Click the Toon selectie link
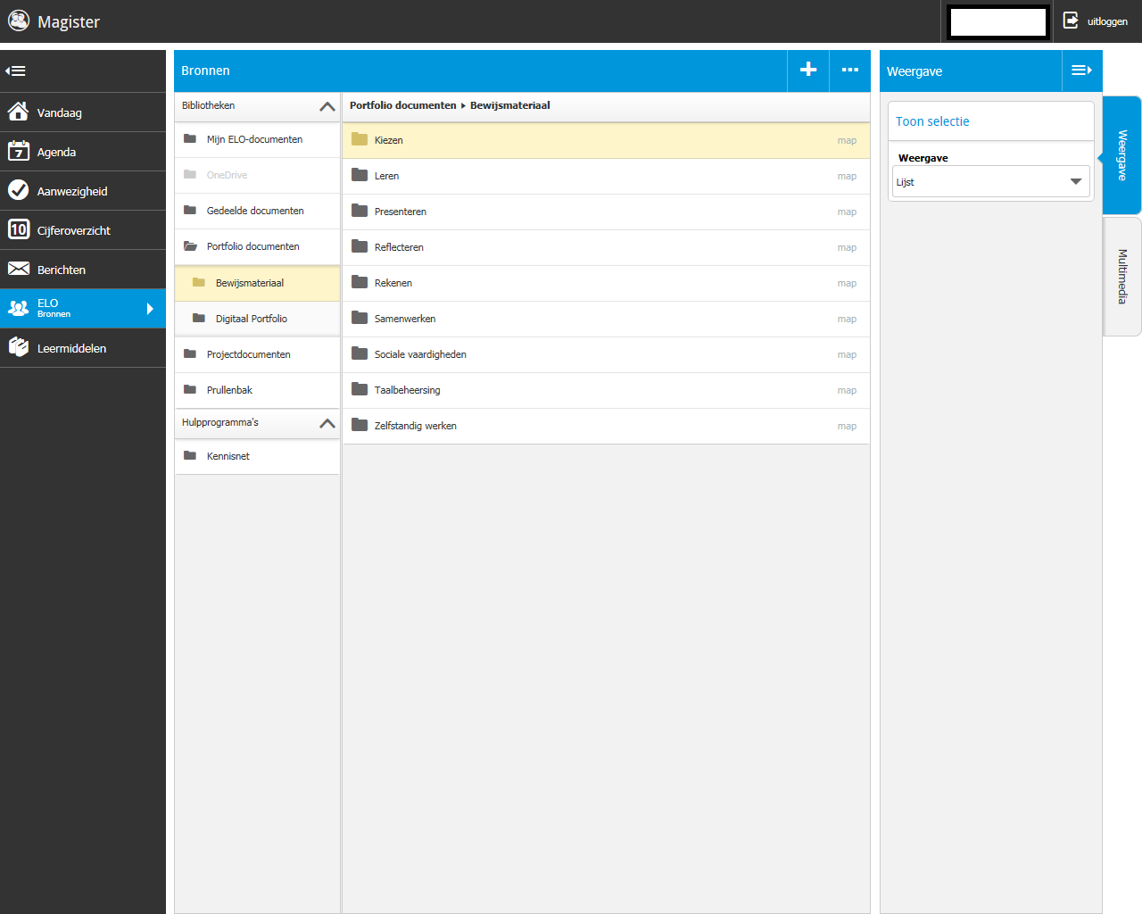The height and width of the screenshot is (914, 1142). (x=932, y=121)
